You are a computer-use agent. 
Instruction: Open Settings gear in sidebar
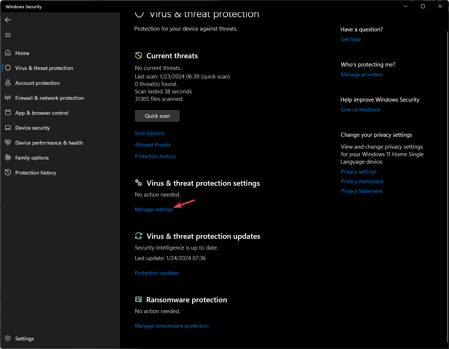(x=8, y=339)
